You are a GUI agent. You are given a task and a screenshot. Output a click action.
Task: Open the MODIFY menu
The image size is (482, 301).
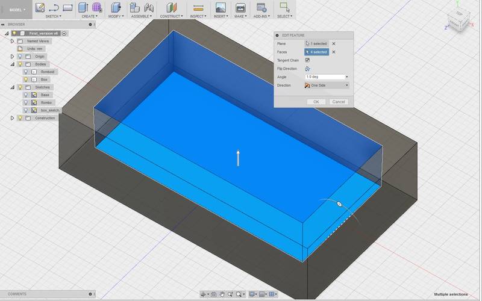click(x=116, y=16)
